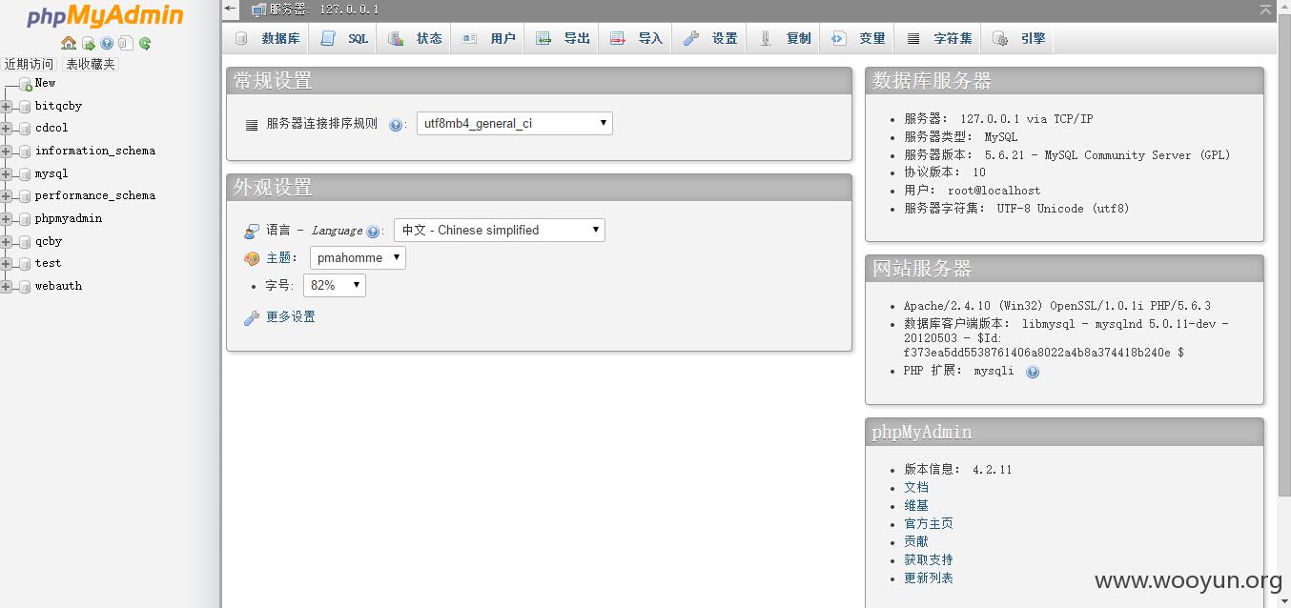Click the language icon beside 语言

[252, 231]
